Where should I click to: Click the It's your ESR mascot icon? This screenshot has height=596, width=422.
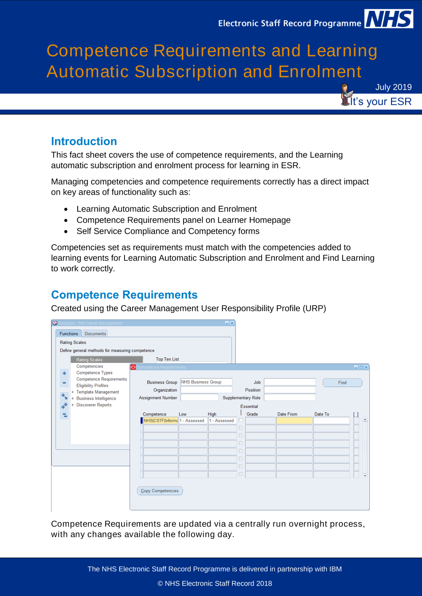coord(346,94)
